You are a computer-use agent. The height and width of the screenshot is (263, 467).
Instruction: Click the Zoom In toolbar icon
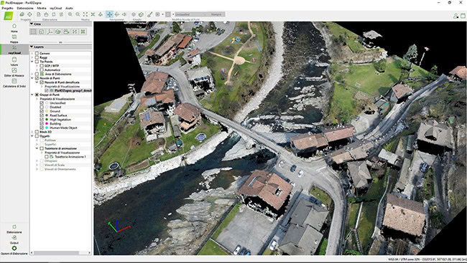pyautogui.click(x=70, y=14)
